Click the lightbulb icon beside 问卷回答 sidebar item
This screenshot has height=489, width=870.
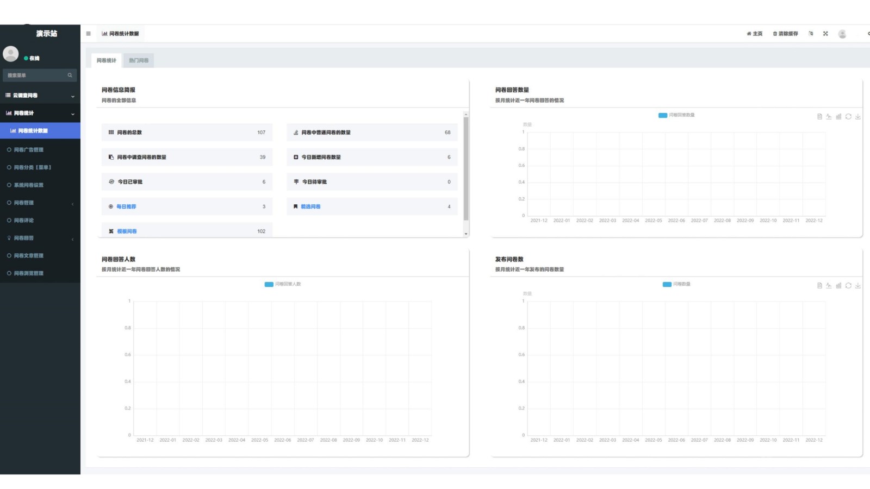tap(9, 238)
